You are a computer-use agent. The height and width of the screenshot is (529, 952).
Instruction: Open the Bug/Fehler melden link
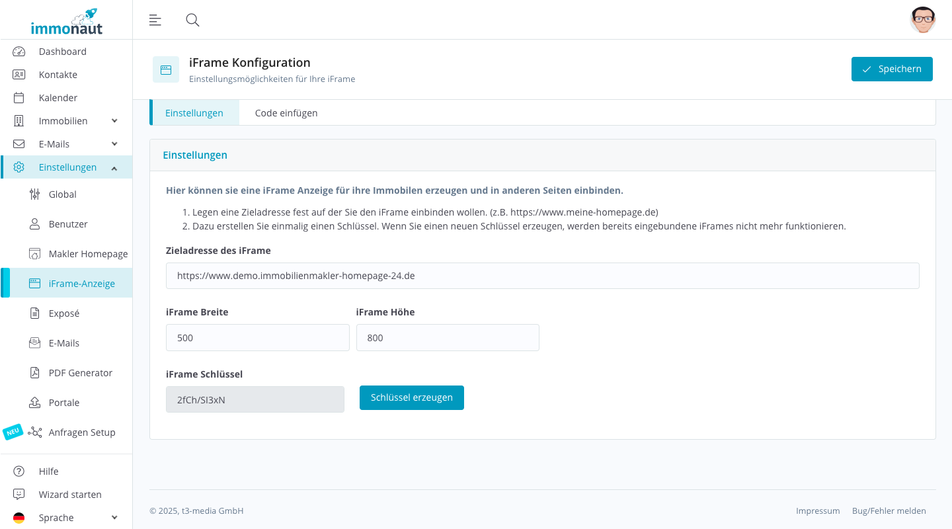(889, 511)
